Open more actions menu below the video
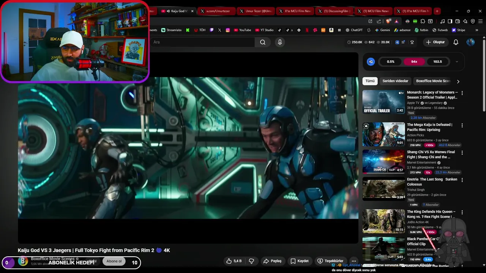 click(x=353, y=261)
